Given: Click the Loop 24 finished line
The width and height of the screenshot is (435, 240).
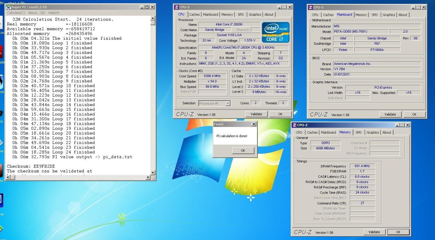Looking at the screenshot, I should point(53,152).
